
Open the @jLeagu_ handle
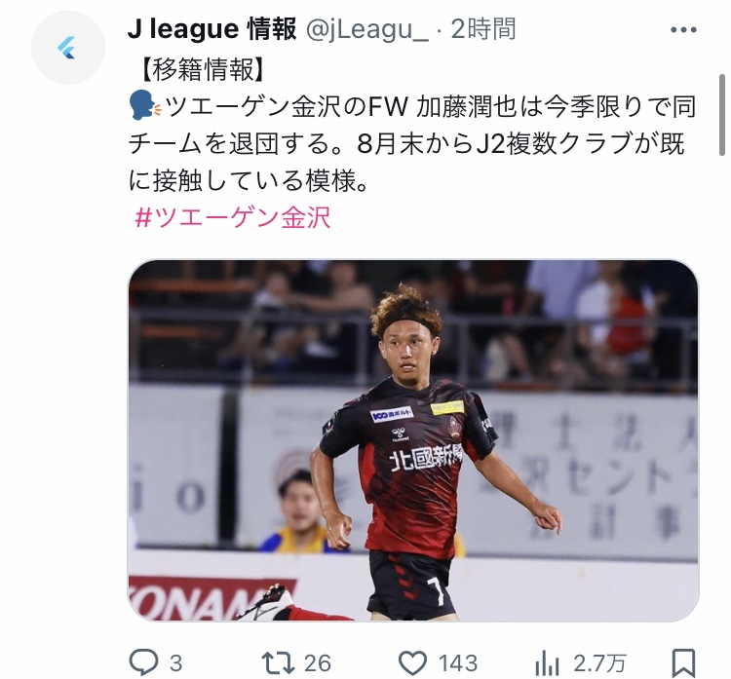(x=366, y=29)
